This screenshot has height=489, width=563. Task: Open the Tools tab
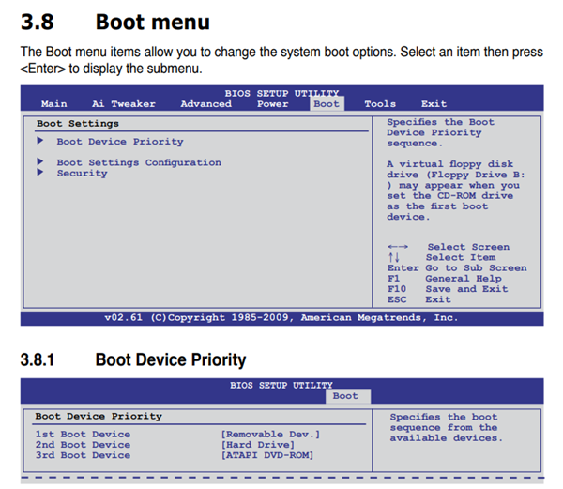tap(380, 104)
